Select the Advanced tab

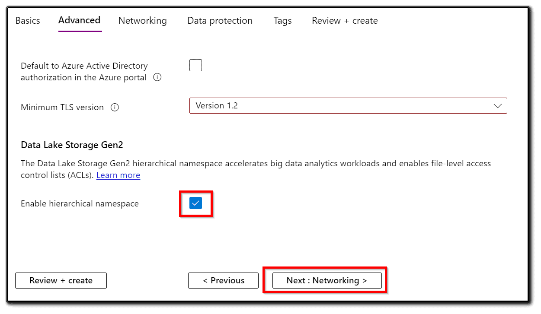(x=79, y=20)
